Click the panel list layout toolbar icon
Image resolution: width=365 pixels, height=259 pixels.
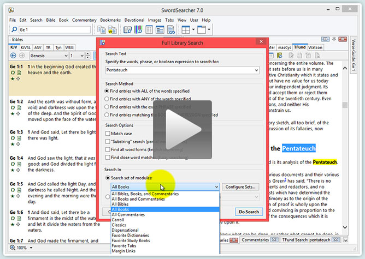[160, 30]
